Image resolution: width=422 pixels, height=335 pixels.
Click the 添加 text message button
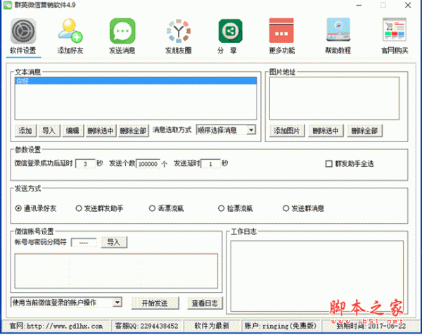(x=25, y=131)
